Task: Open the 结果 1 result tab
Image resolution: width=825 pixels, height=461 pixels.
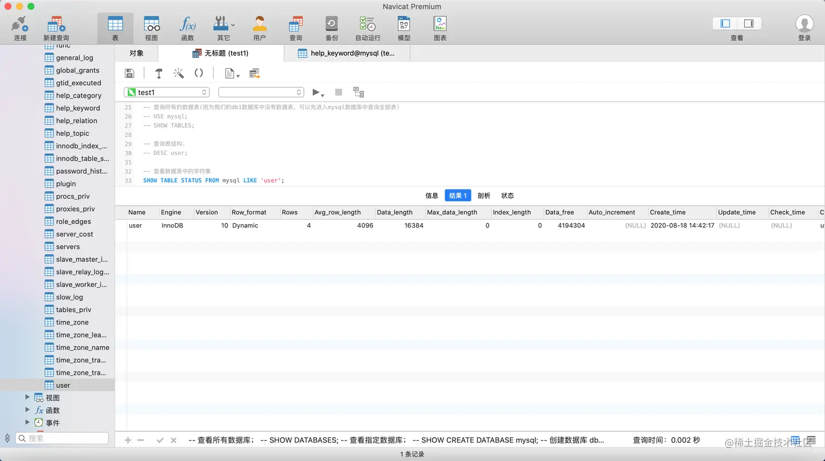Action: coord(458,195)
